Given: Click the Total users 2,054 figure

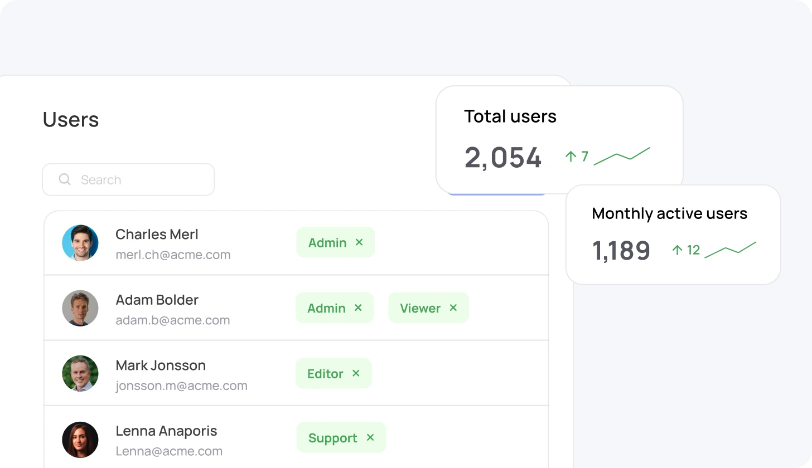Looking at the screenshot, I should coord(503,158).
